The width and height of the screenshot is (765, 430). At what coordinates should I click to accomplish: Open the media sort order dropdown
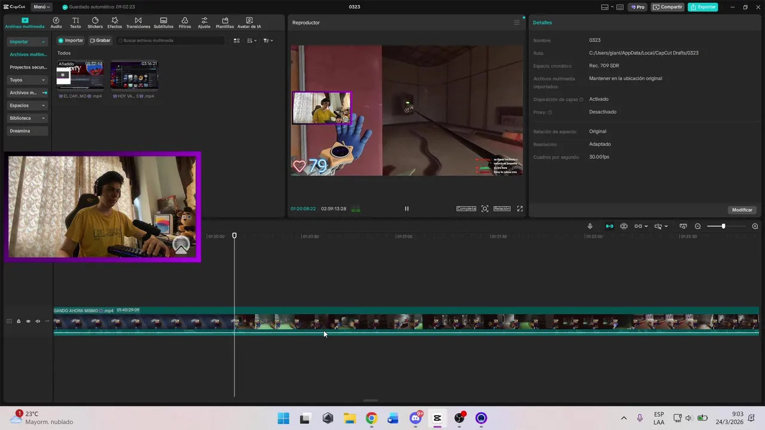tap(252, 41)
